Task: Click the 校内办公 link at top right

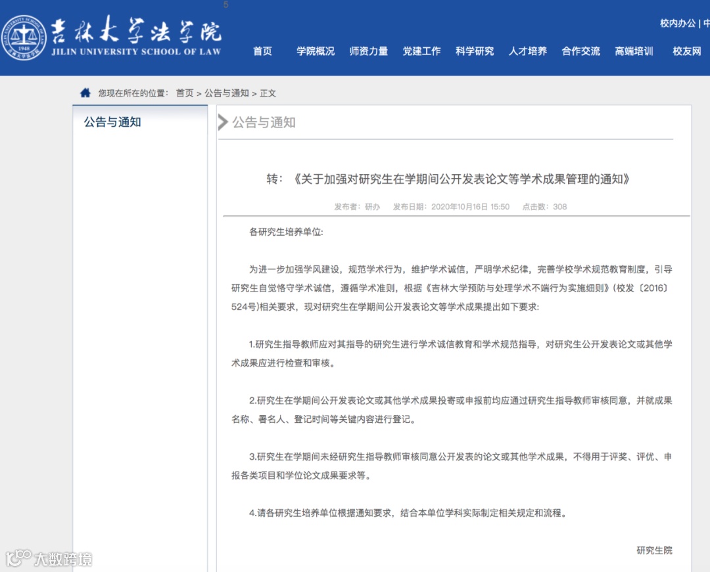Action: click(x=677, y=23)
